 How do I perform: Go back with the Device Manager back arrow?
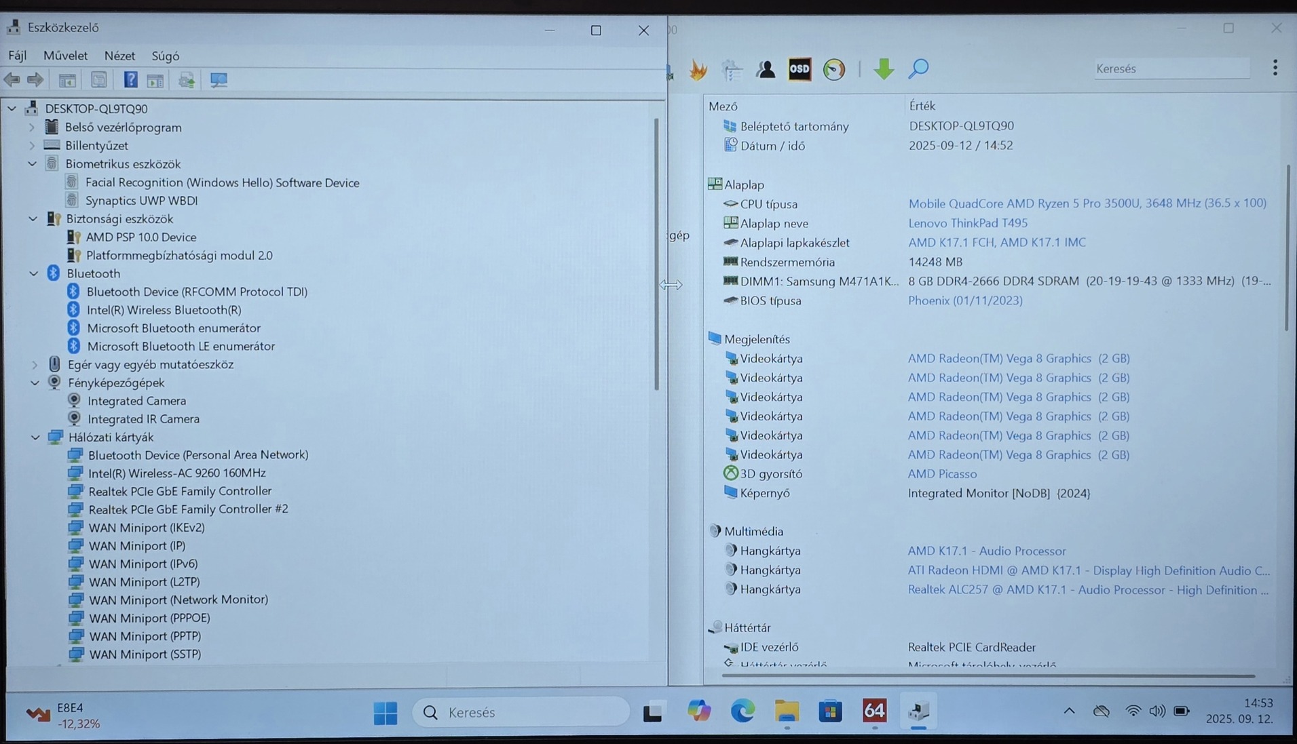click(12, 80)
